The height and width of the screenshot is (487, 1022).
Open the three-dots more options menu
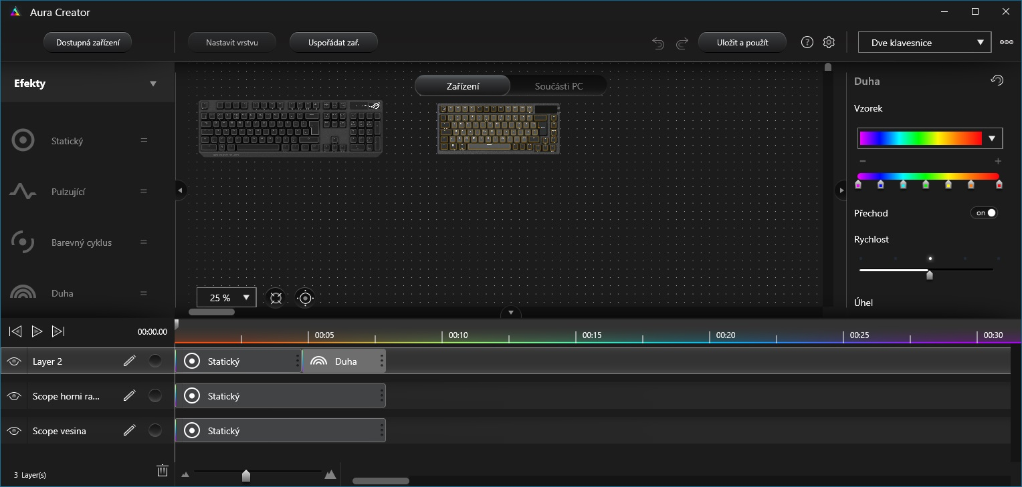[1007, 42]
